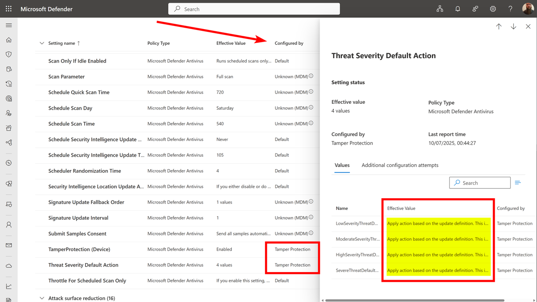537x302 pixels.
Task: Expand the Attack surface reduction (16) section
Action: (42, 298)
